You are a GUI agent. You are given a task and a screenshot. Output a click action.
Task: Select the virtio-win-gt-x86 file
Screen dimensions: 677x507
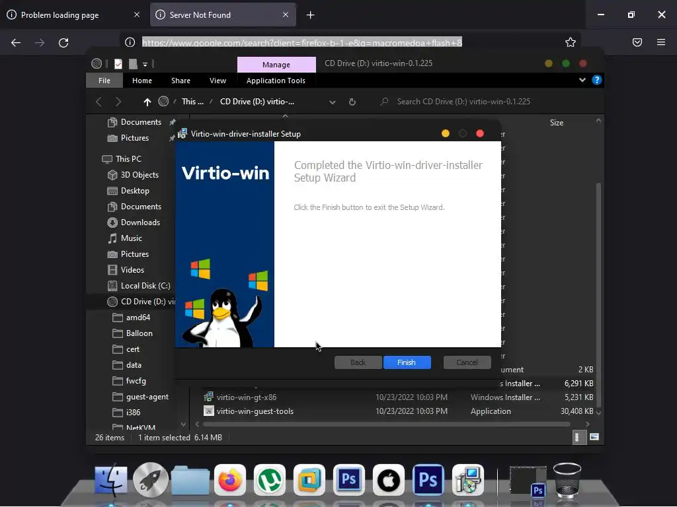coord(247,397)
